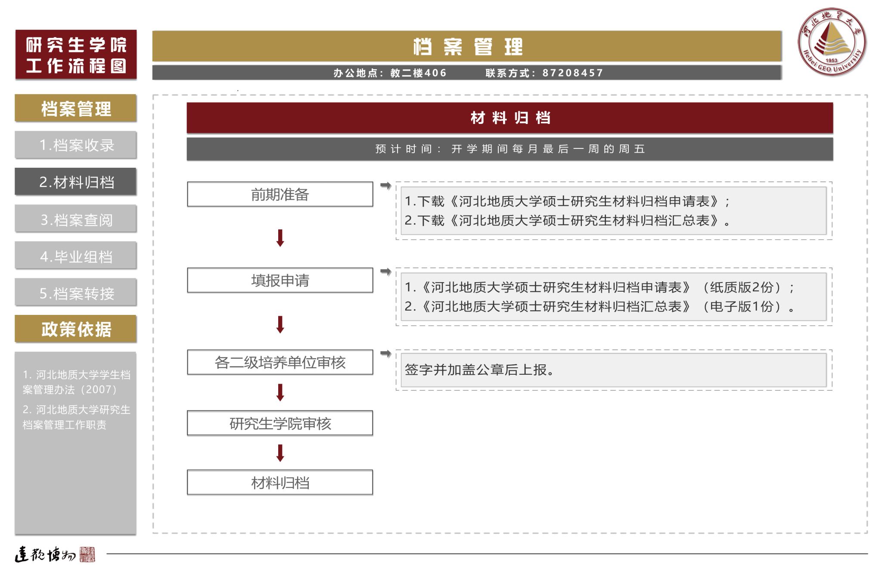
Task: Open the 3.档案查阅 sidebar item
Action: coord(76,219)
